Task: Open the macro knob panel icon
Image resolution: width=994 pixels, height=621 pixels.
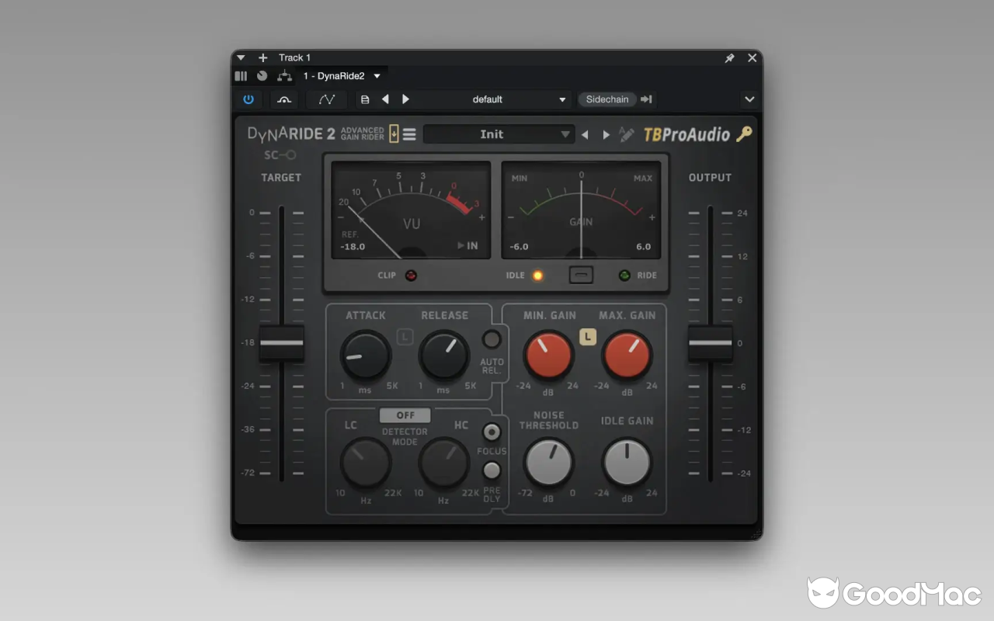Action: (x=262, y=76)
